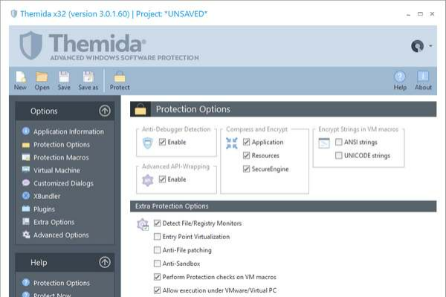The width and height of the screenshot is (446, 297).
Task: Click the Save as toolbar icon
Action: tap(88, 76)
